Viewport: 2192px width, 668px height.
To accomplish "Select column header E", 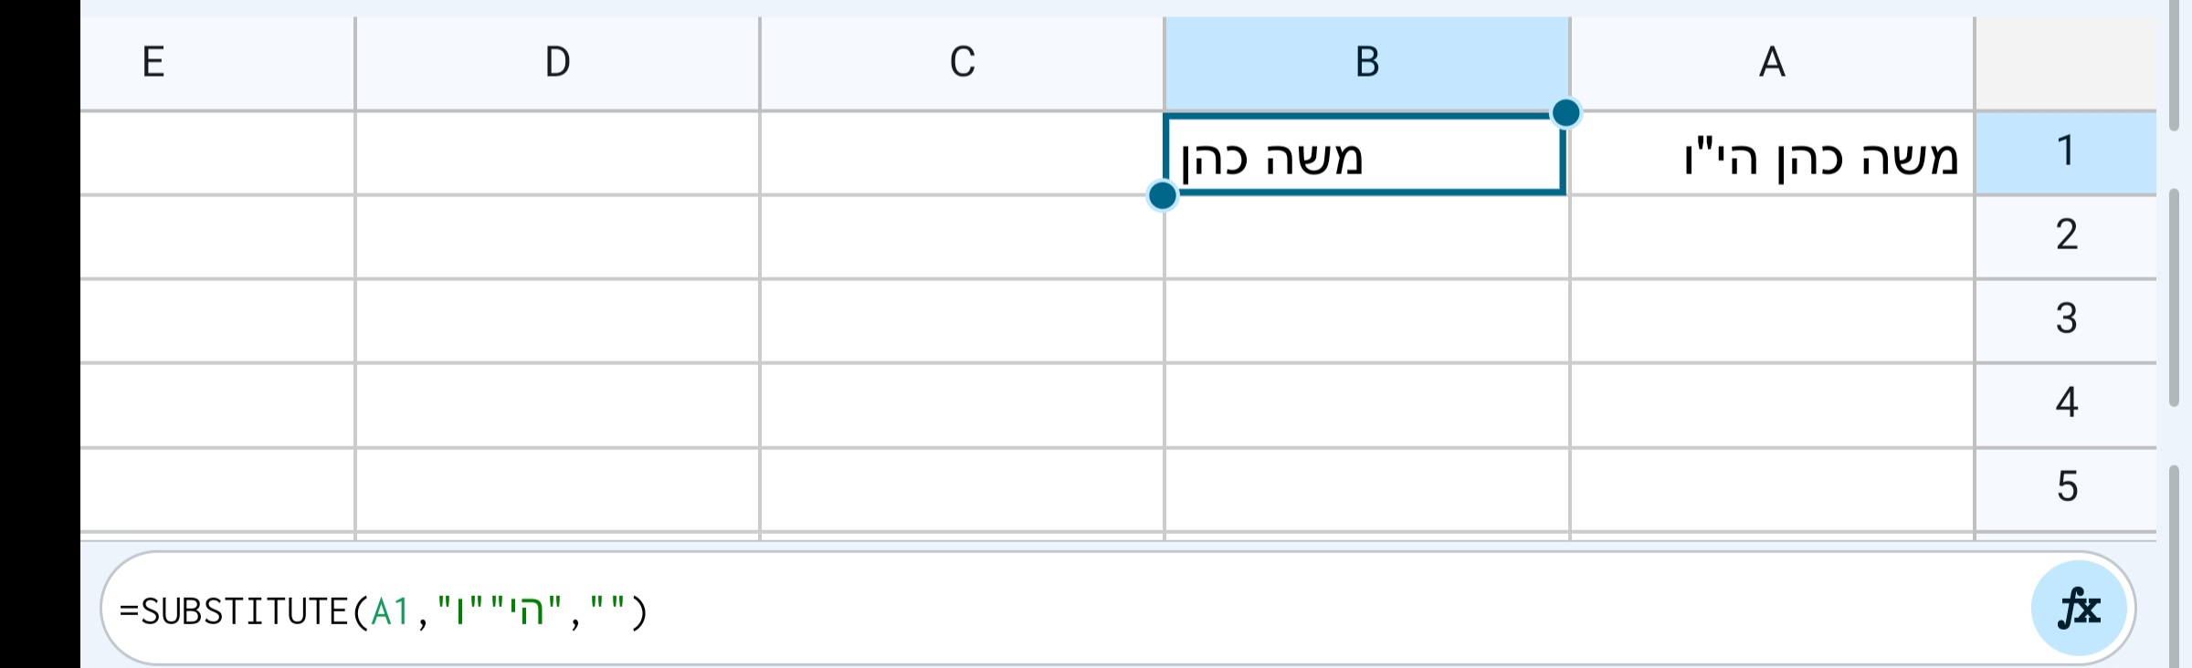I will tap(153, 60).
